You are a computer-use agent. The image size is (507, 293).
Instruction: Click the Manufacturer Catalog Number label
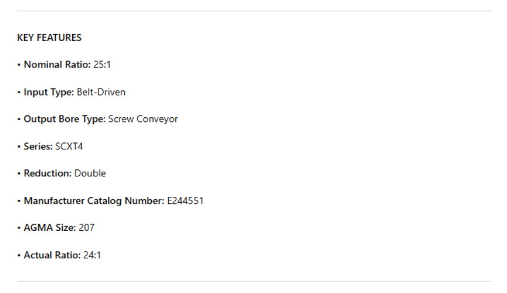(94, 201)
